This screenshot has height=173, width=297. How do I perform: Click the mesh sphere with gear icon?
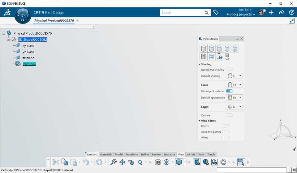pyautogui.click(x=206, y=162)
